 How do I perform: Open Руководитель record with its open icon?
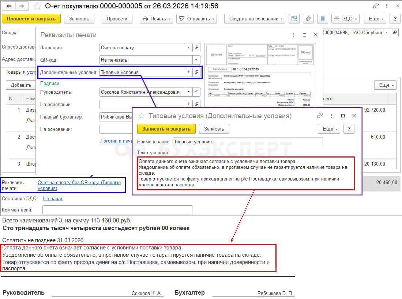click(x=197, y=92)
